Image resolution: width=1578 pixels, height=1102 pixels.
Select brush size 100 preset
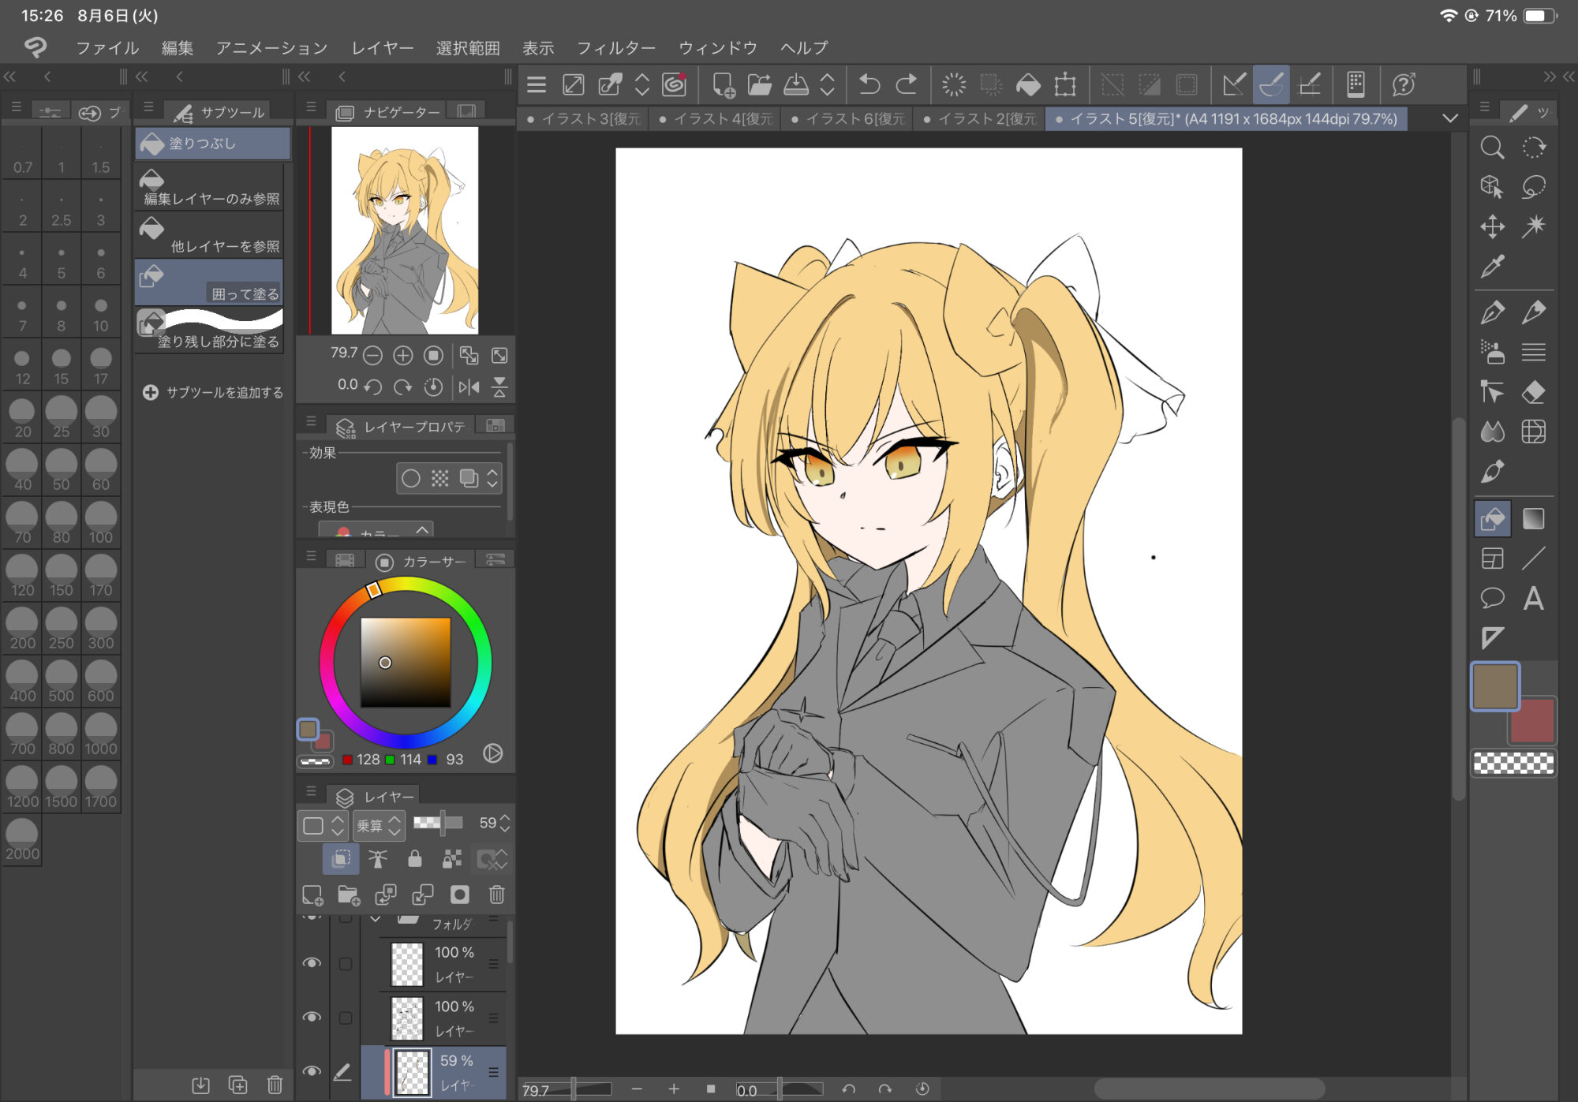[x=101, y=523]
